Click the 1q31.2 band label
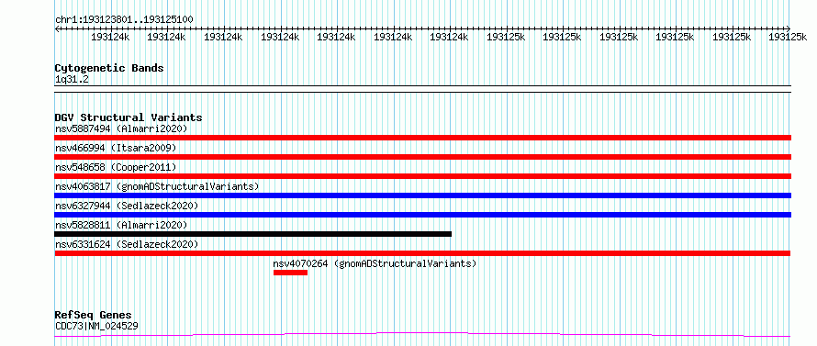 (x=72, y=79)
